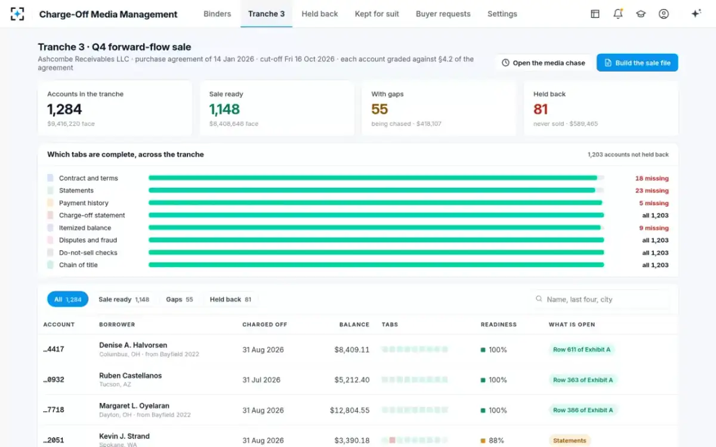Click the app logo icon
716x447 pixels.
[x=17, y=14]
